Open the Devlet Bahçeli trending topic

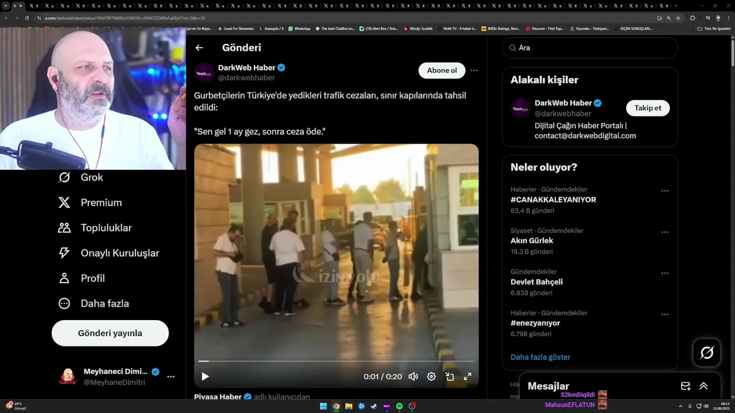(536, 282)
